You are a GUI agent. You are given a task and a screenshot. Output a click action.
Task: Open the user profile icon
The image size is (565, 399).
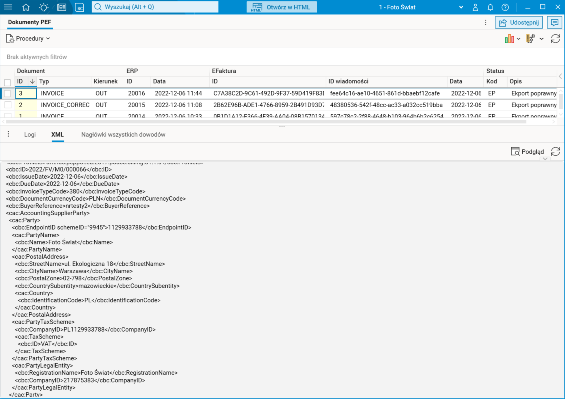click(x=475, y=7)
